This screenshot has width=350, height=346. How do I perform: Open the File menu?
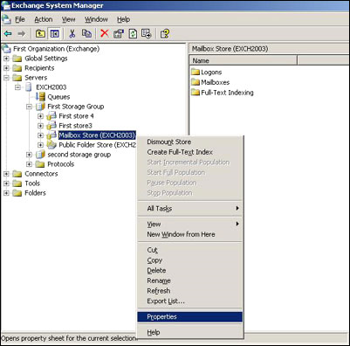point(20,19)
